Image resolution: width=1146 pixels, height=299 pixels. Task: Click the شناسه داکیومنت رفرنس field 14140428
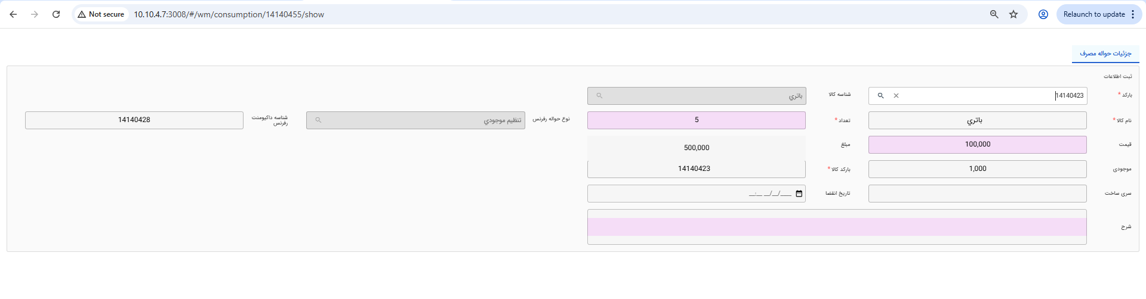pyautogui.click(x=134, y=120)
